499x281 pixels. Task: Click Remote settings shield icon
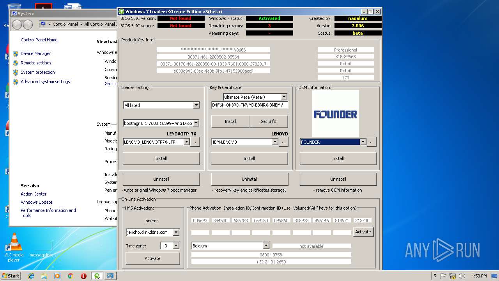[16, 63]
